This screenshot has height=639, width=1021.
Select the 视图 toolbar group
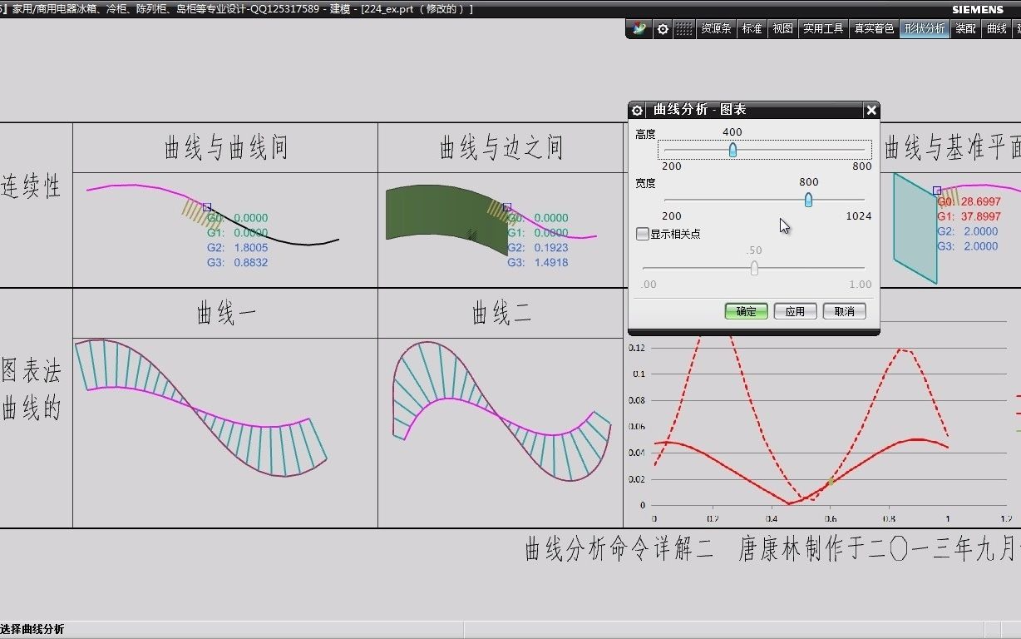pyautogui.click(x=782, y=28)
